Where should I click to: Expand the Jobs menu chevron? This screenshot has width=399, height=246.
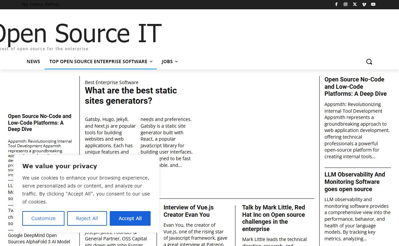coord(176,61)
